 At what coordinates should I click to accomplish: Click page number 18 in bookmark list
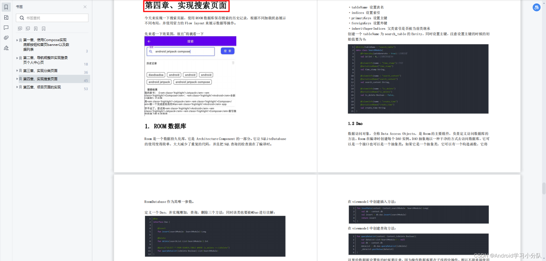click(86, 64)
